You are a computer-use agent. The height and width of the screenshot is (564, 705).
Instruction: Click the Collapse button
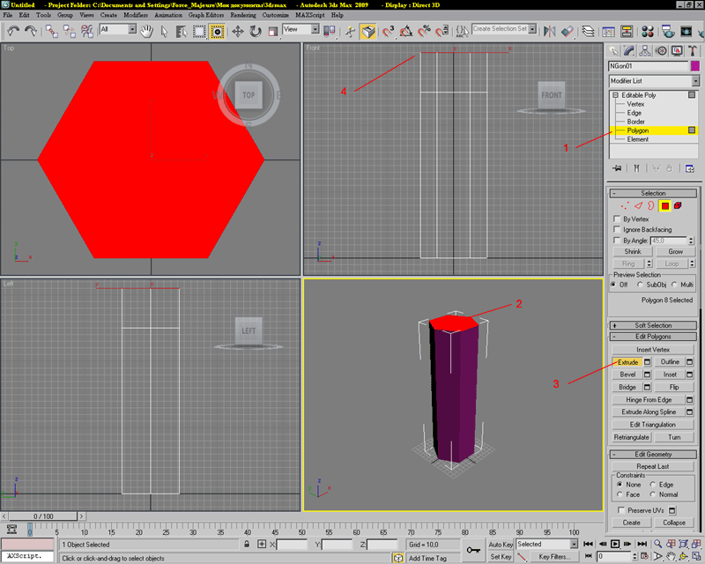[x=674, y=523]
